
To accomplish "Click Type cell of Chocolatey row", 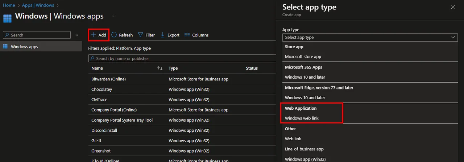I will click(189, 89).
